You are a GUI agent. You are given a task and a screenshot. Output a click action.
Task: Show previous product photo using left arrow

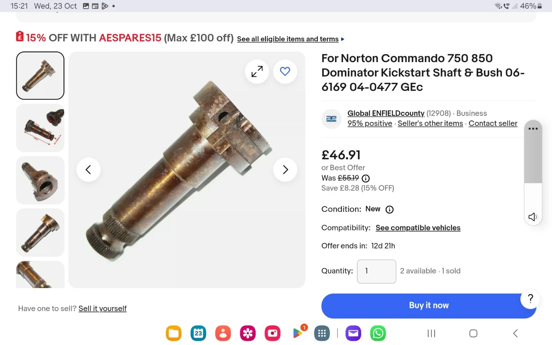point(89,170)
